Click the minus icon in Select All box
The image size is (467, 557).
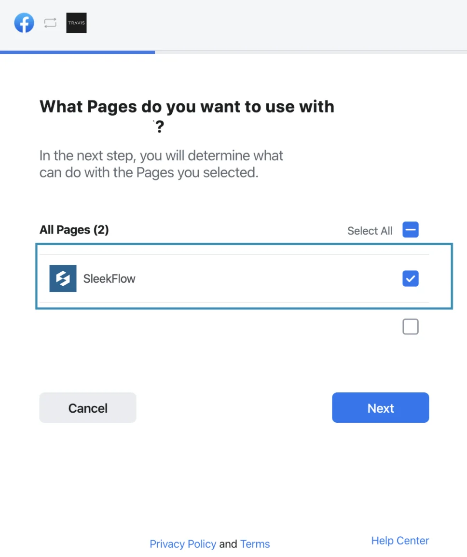(x=411, y=230)
